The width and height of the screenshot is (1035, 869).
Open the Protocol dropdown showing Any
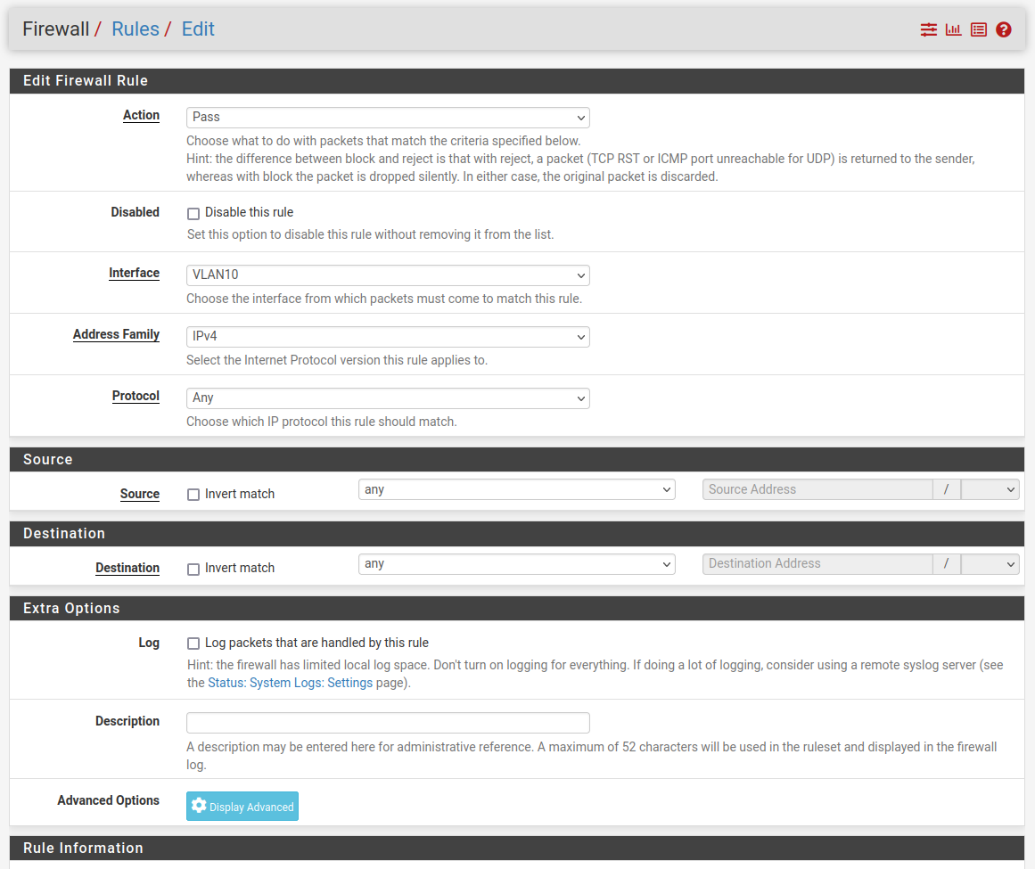tap(388, 398)
